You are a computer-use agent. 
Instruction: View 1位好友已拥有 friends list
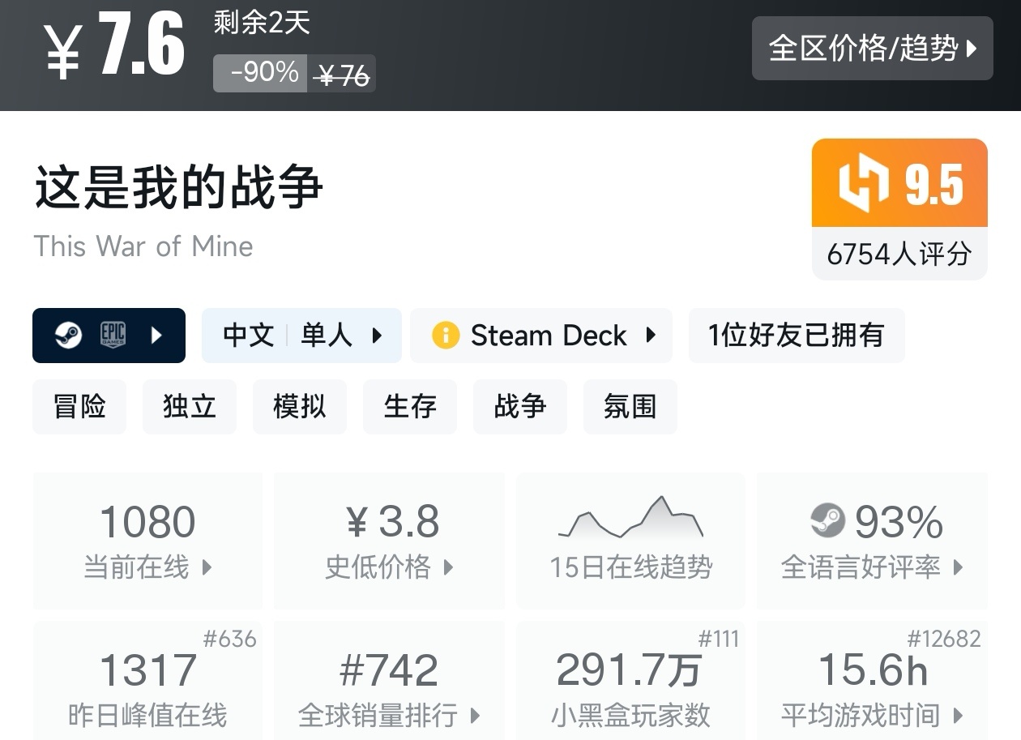tap(796, 336)
